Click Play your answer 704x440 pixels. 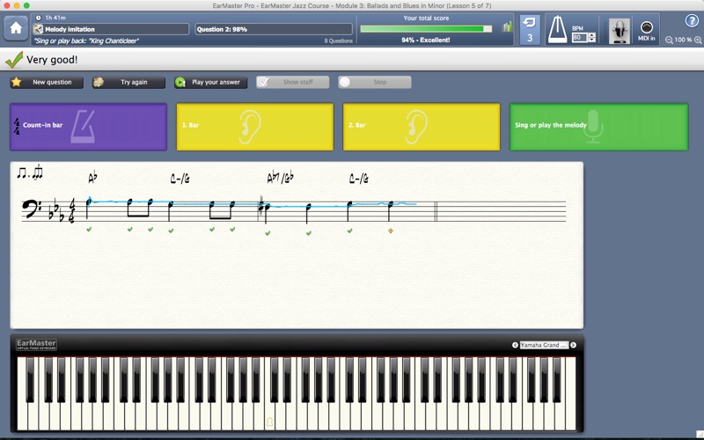pyautogui.click(x=210, y=82)
